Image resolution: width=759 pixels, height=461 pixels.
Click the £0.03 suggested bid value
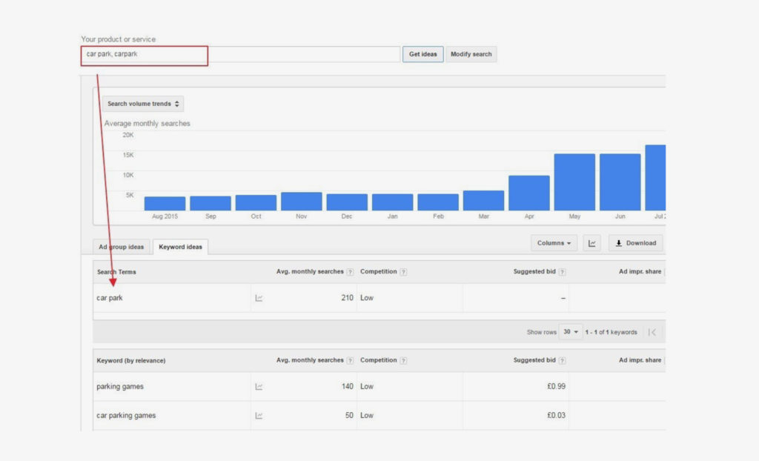556,416
